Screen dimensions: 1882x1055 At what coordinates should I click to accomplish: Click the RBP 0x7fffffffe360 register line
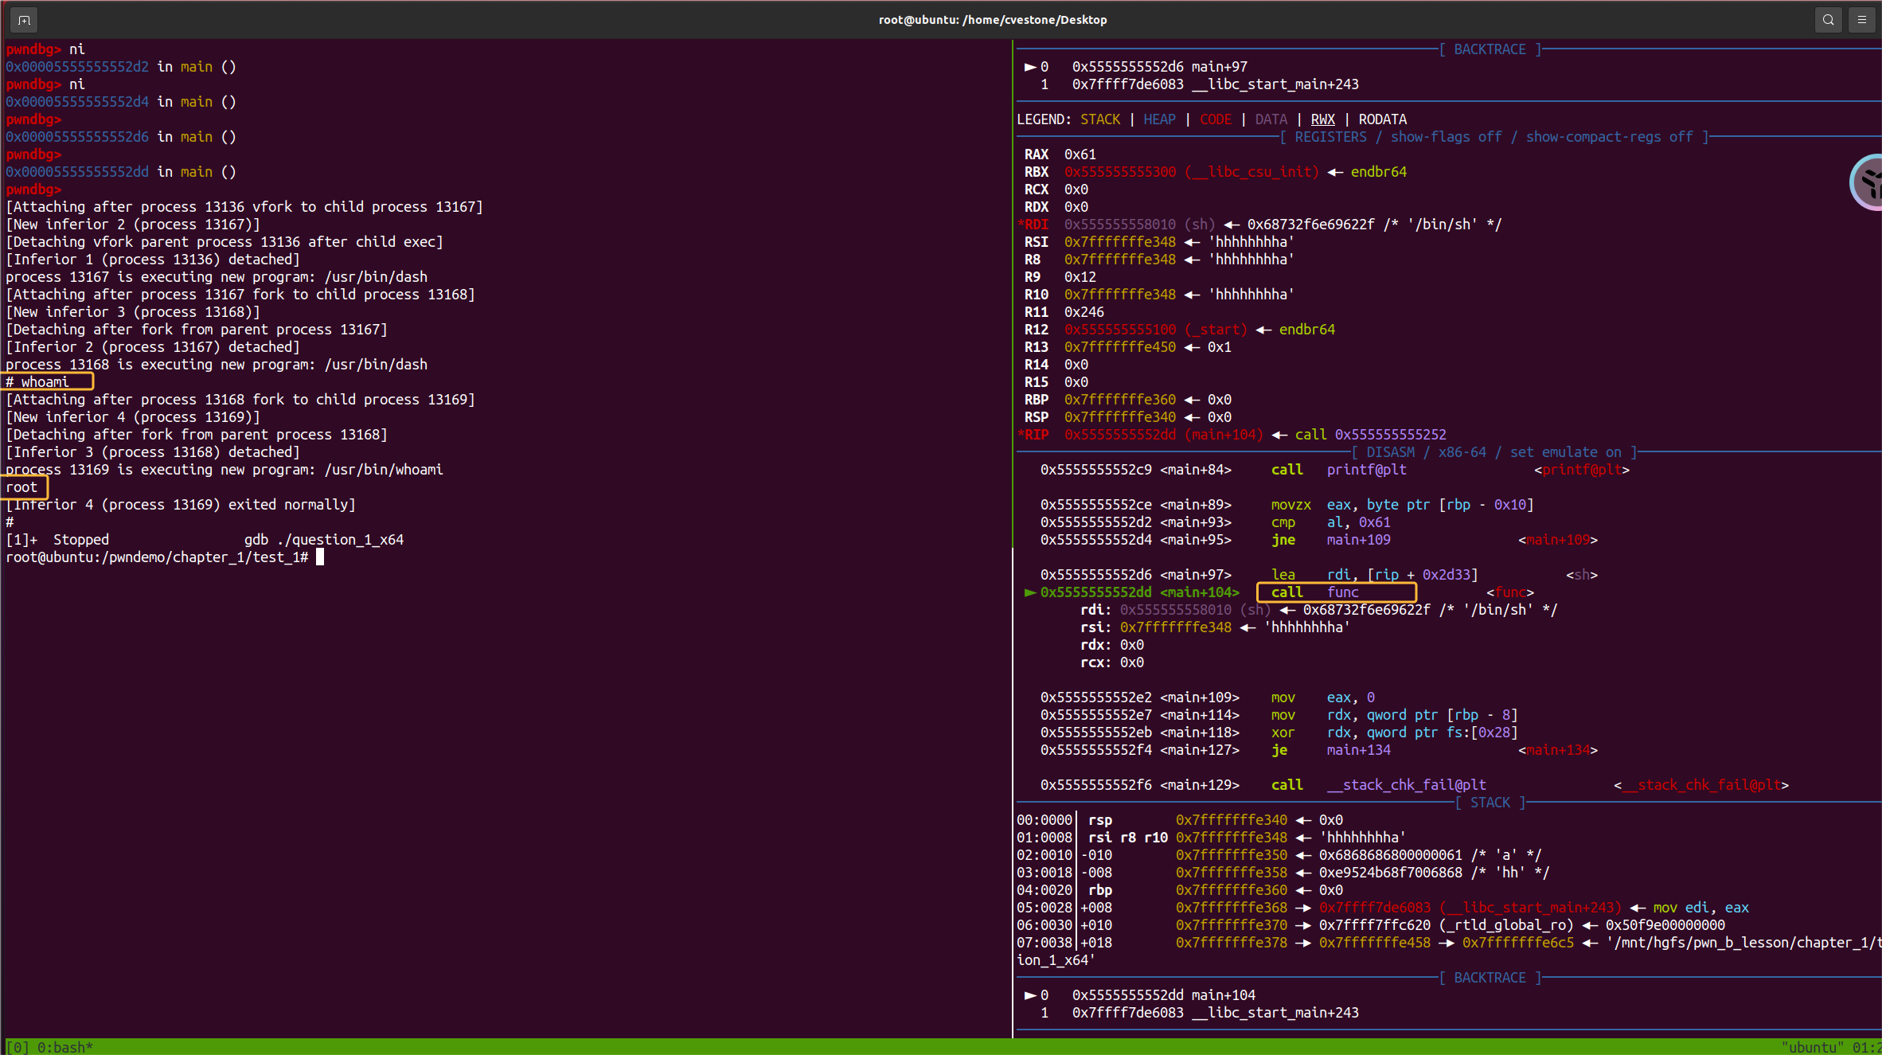click(x=1127, y=400)
